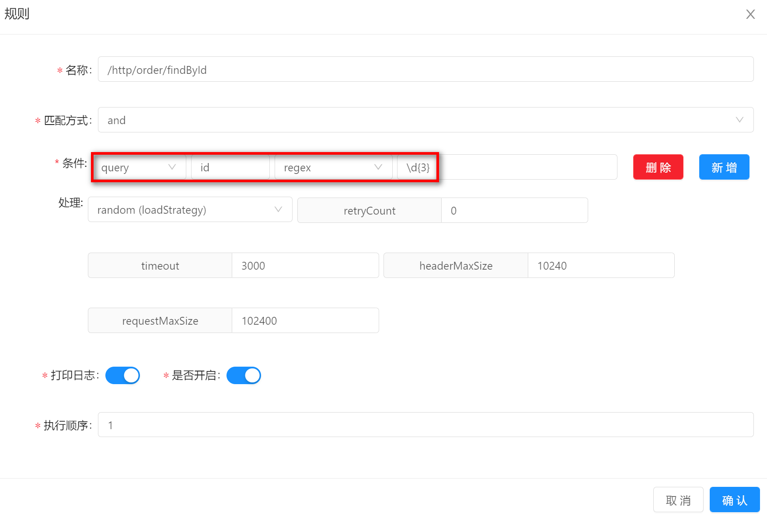
Task: Click the timeout value field showing 3000
Action: (305, 266)
